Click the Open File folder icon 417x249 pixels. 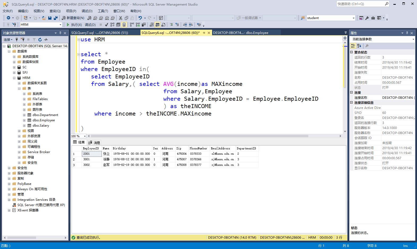(x=44, y=18)
